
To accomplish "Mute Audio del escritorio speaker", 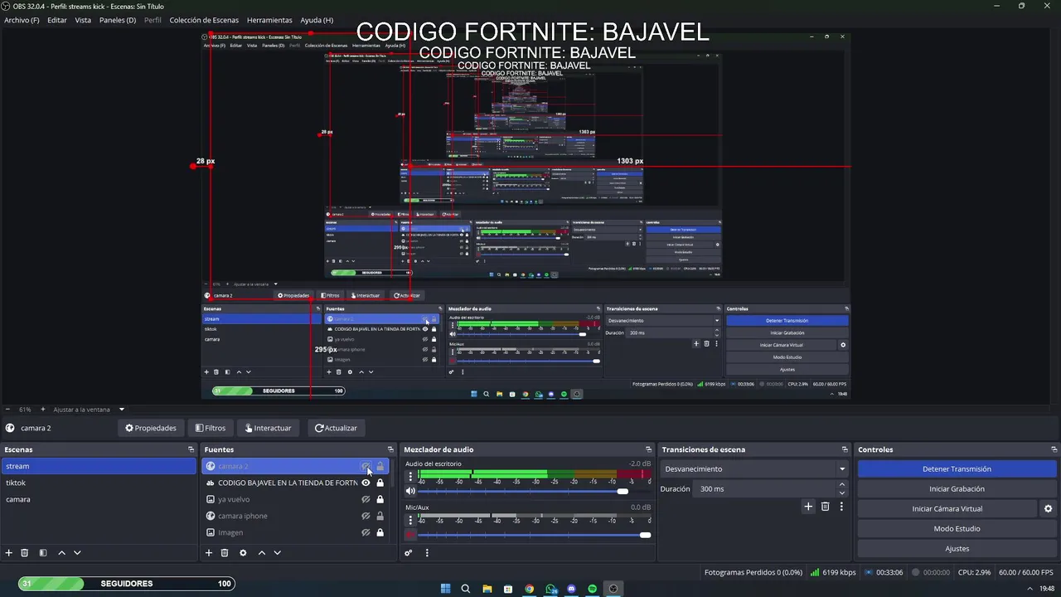I will point(409,491).
